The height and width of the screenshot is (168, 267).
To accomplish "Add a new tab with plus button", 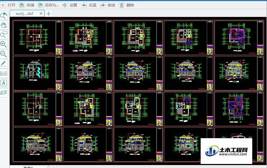I will [x=49, y=14].
